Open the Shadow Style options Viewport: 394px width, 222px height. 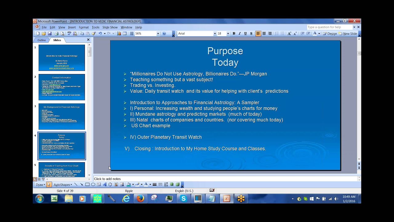(x=172, y=184)
